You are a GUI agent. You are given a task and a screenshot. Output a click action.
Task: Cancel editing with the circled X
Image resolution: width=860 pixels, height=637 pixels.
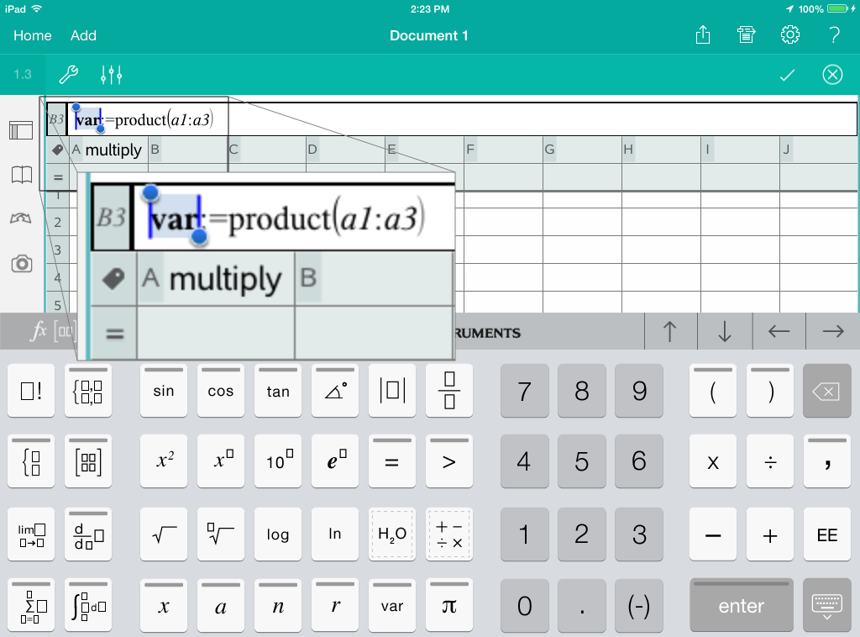tap(832, 75)
